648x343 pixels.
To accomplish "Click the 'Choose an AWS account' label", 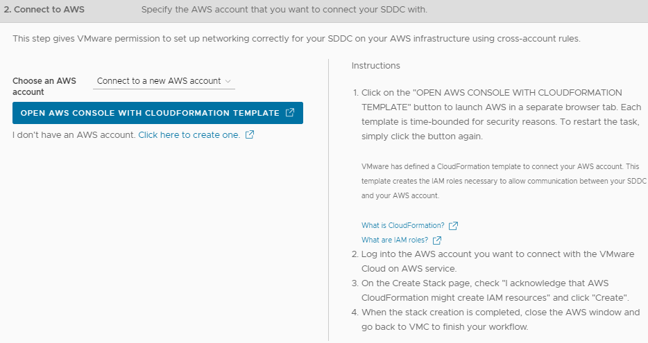I will coord(44,86).
